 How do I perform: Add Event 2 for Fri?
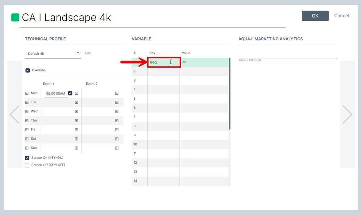coord(117,130)
